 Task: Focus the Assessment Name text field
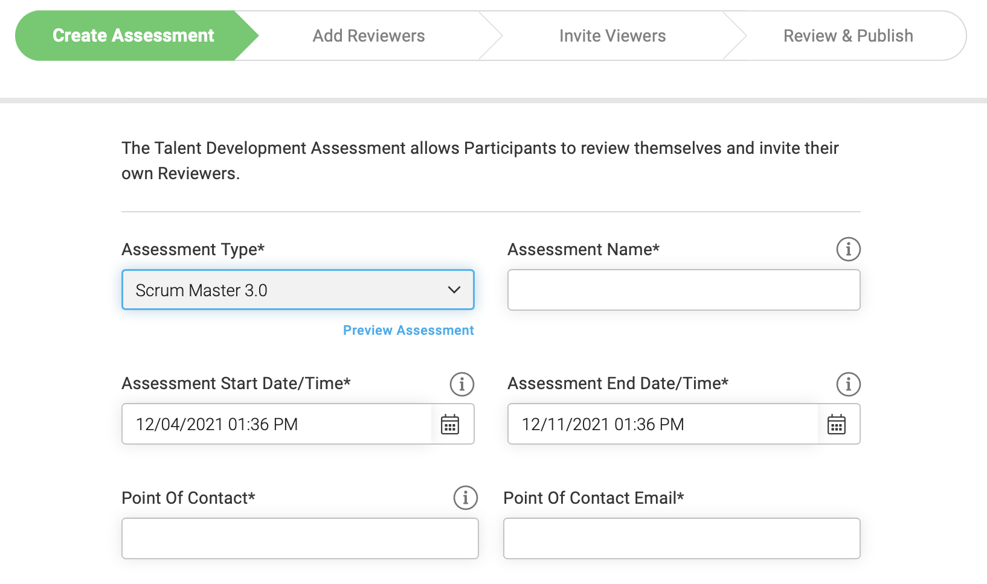click(x=684, y=290)
